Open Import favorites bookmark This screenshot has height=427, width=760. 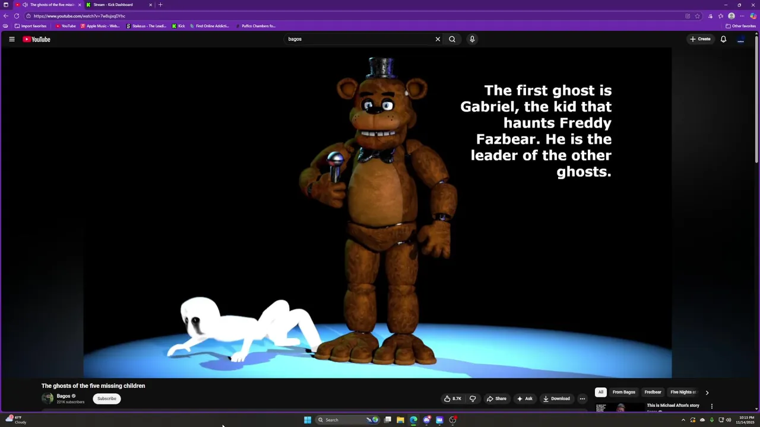[31, 26]
